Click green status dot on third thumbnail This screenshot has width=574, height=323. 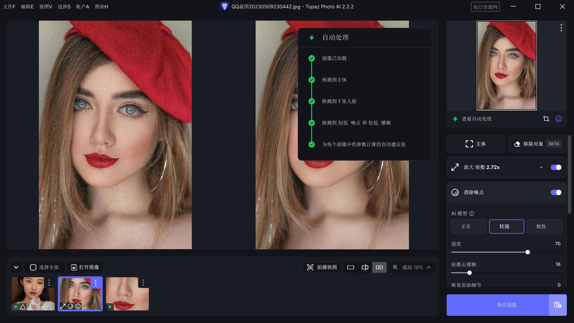point(110,307)
